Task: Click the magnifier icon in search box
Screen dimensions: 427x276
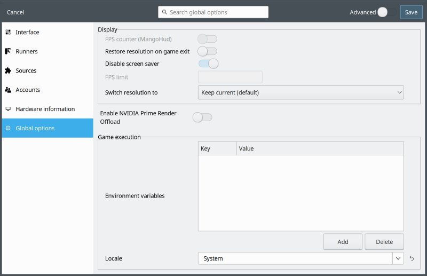Action: point(165,12)
